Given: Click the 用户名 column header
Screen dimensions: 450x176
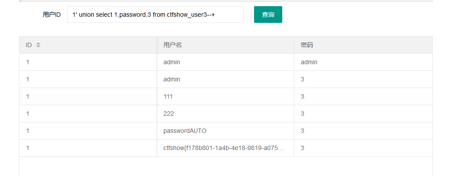Looking at the screenshot, I should coord(225,45).
